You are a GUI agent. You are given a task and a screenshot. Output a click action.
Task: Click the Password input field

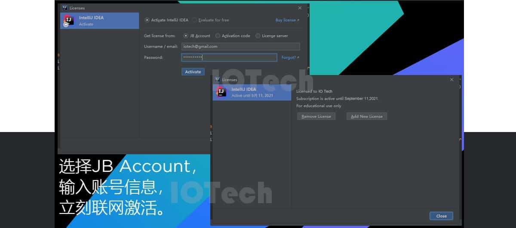[229, 57]
